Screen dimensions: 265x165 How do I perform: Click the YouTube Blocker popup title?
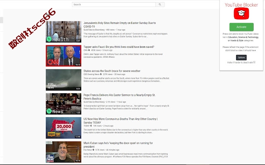click(x=241, y=5)
